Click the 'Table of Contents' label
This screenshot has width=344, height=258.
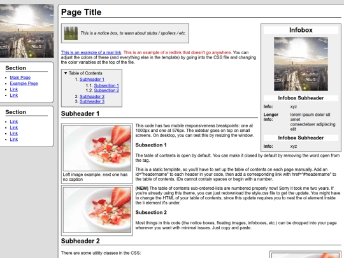[x=85, y=73]
